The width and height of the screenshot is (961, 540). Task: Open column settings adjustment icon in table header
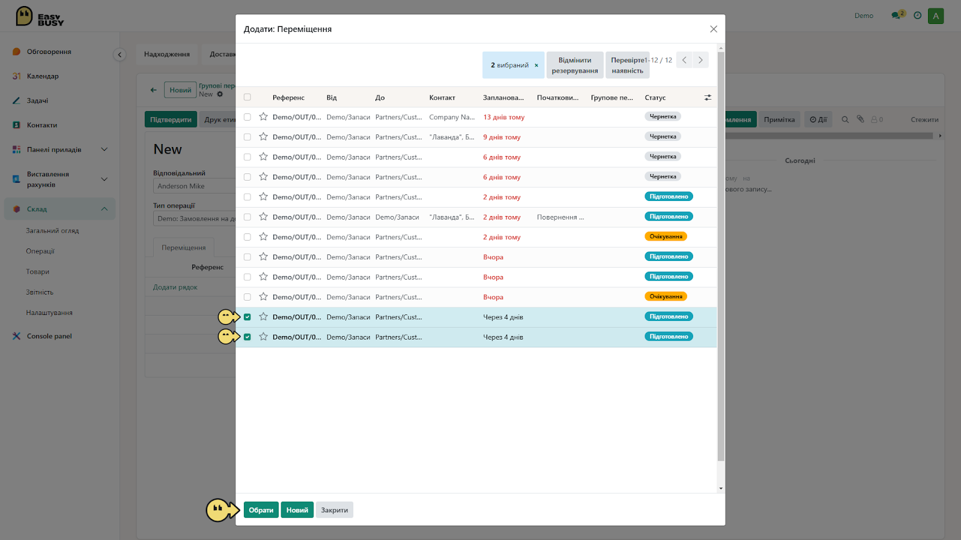point(708,97)
